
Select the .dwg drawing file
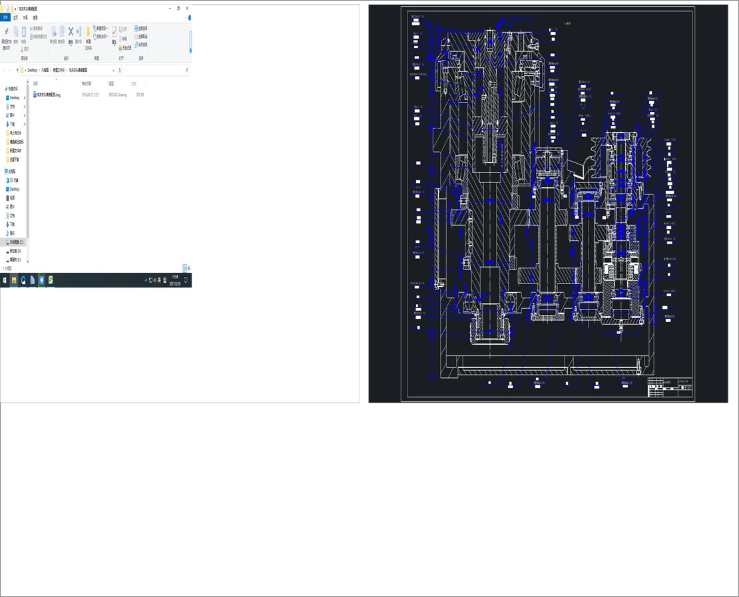(47, 95)
